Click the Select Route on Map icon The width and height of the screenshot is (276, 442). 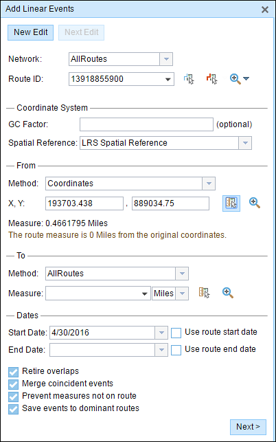coord(189,79)
